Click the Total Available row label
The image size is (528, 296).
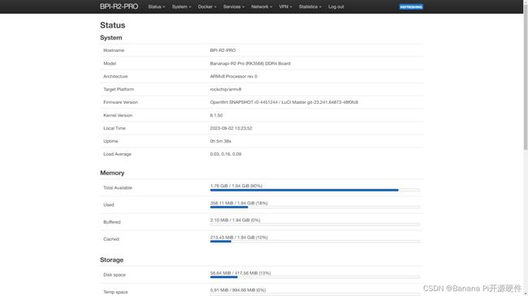(x=118, y=187)
